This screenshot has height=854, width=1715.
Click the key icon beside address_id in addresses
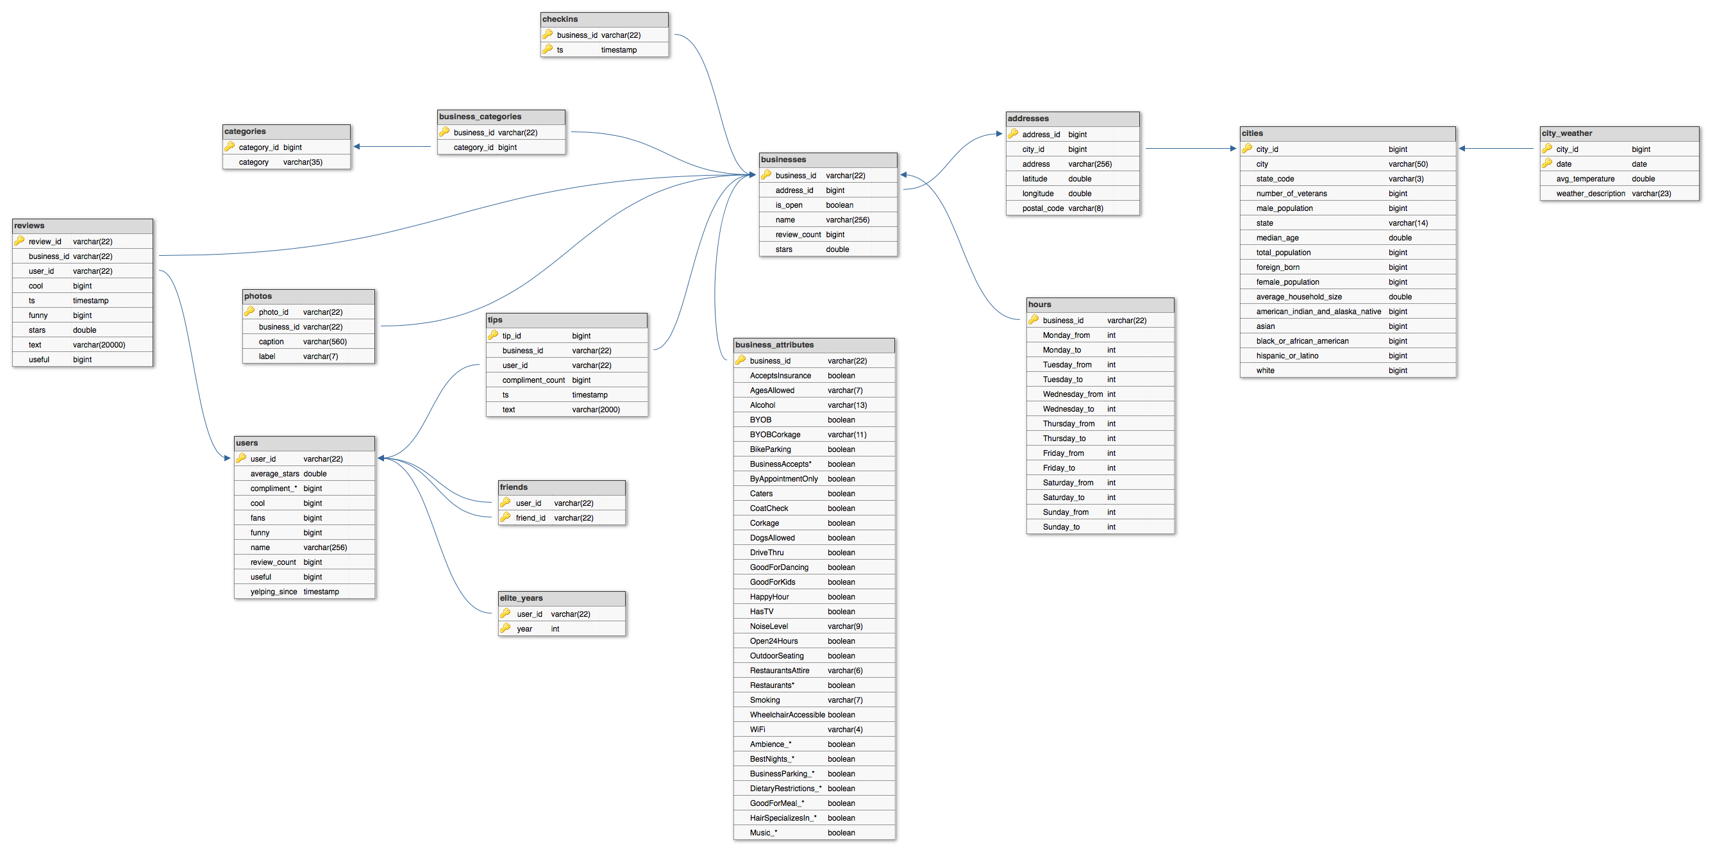click(x=1012, y=134)
